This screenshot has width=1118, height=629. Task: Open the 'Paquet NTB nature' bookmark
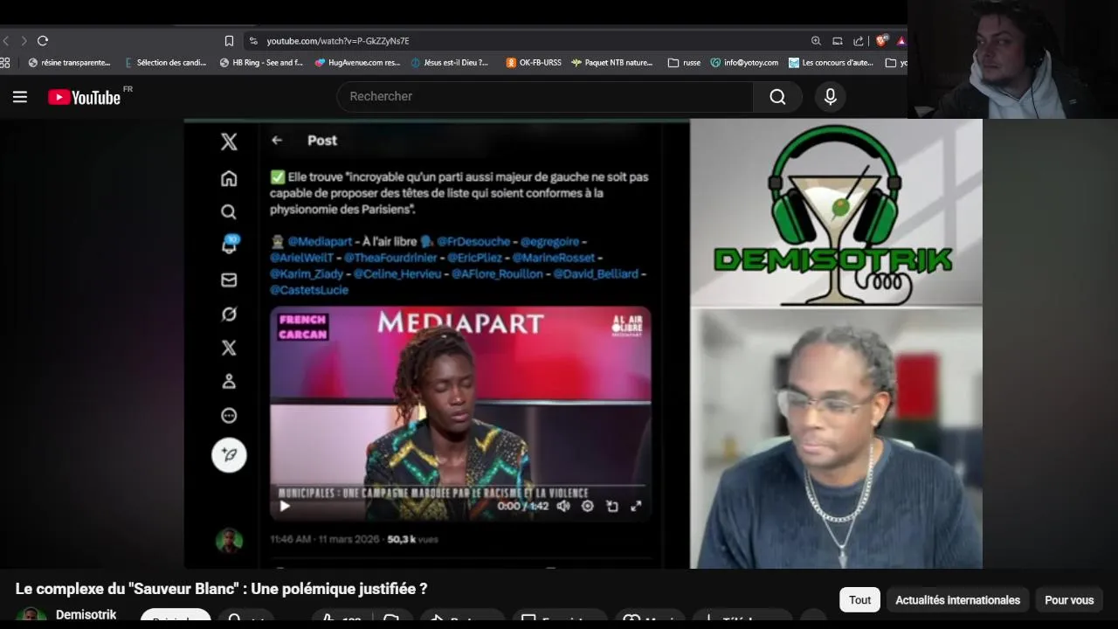(x=612, y=63)
